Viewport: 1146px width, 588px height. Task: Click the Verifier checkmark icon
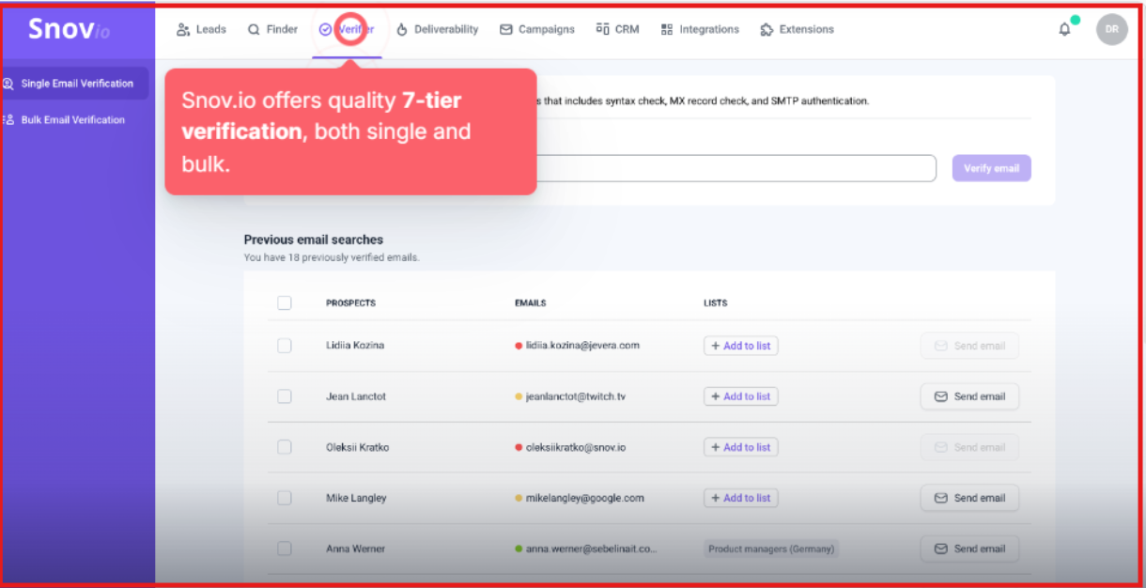pyautogui.click(x=328, y=29)
